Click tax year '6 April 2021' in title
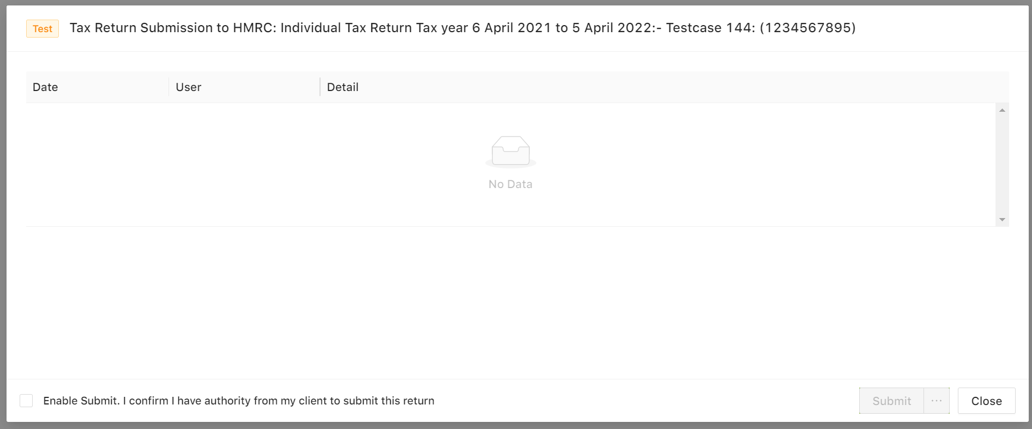Screen dimensions: 1032x429 [511, 28]
